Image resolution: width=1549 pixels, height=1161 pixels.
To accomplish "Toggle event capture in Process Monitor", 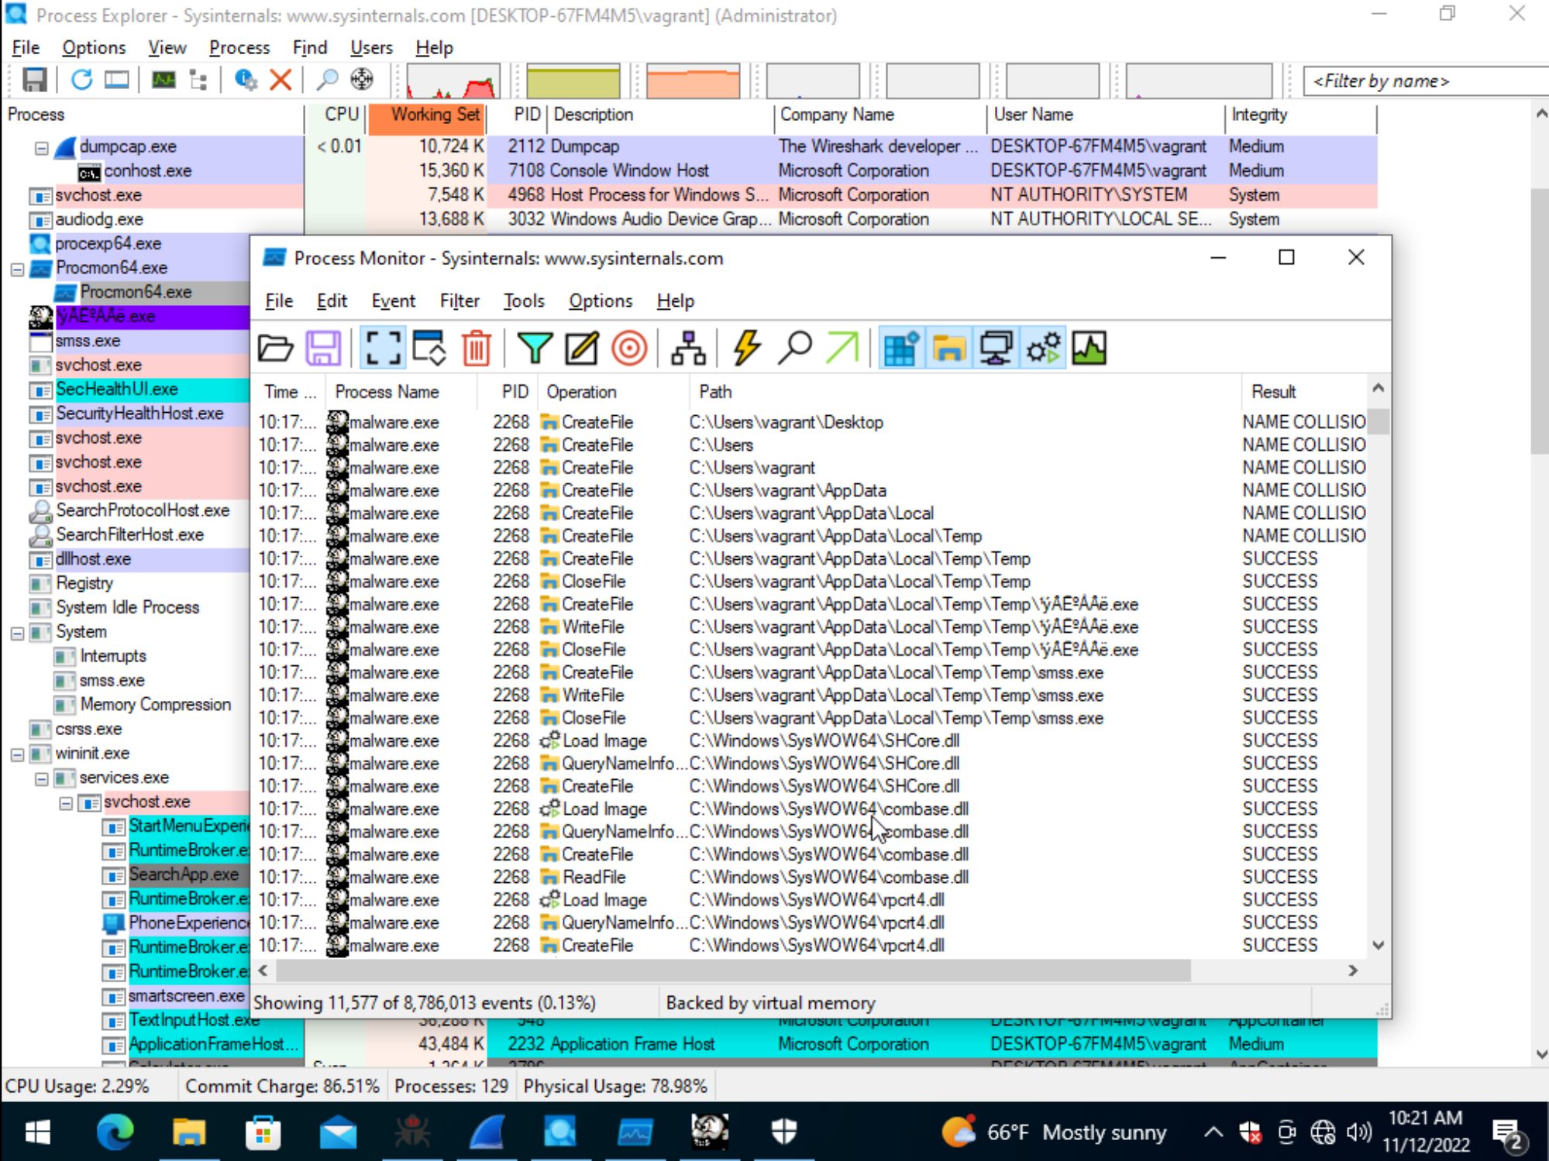I will click(383, 348).
